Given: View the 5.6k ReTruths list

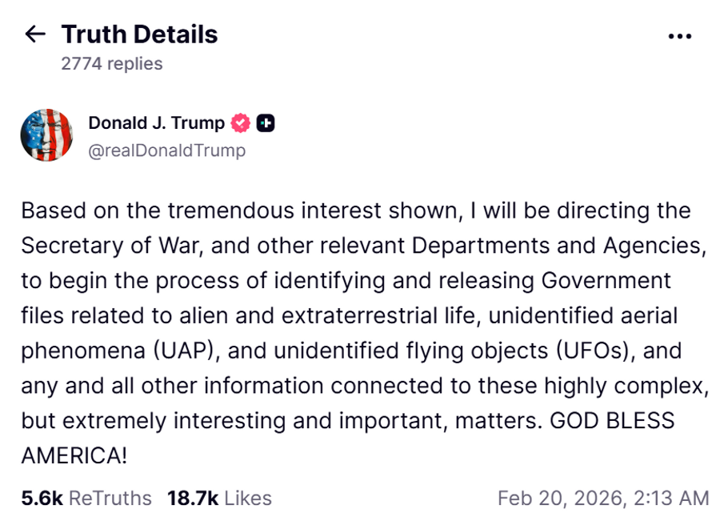Looking at the screenshot, I should (x=86, y=498).
